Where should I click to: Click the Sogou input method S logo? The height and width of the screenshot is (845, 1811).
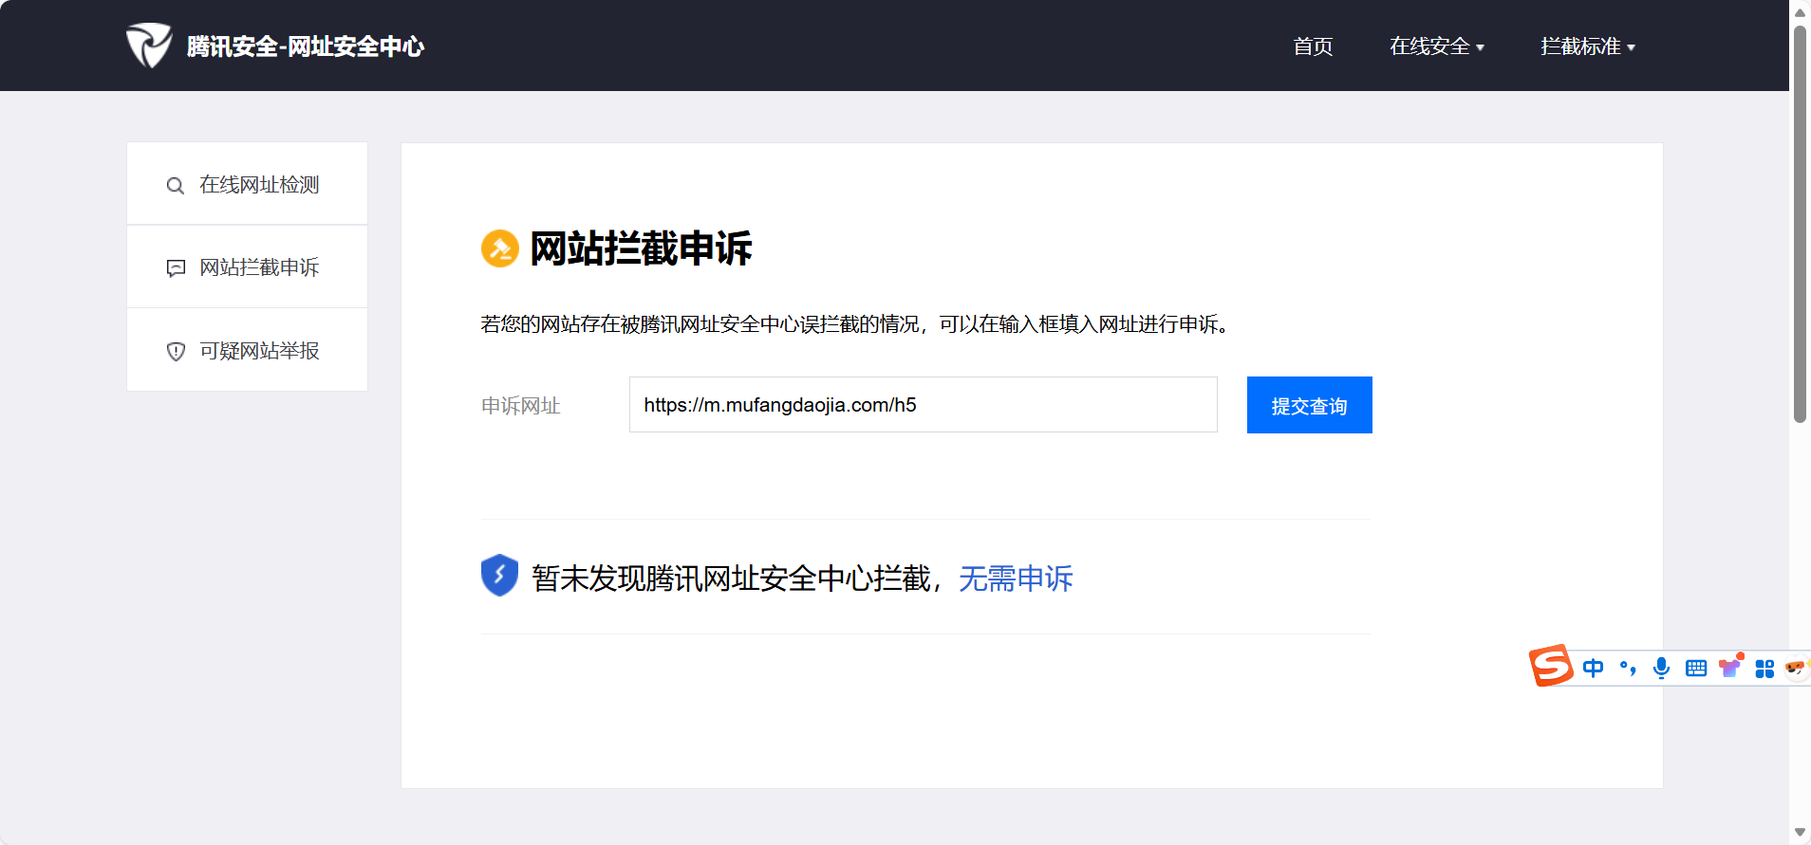(1552, 665)
